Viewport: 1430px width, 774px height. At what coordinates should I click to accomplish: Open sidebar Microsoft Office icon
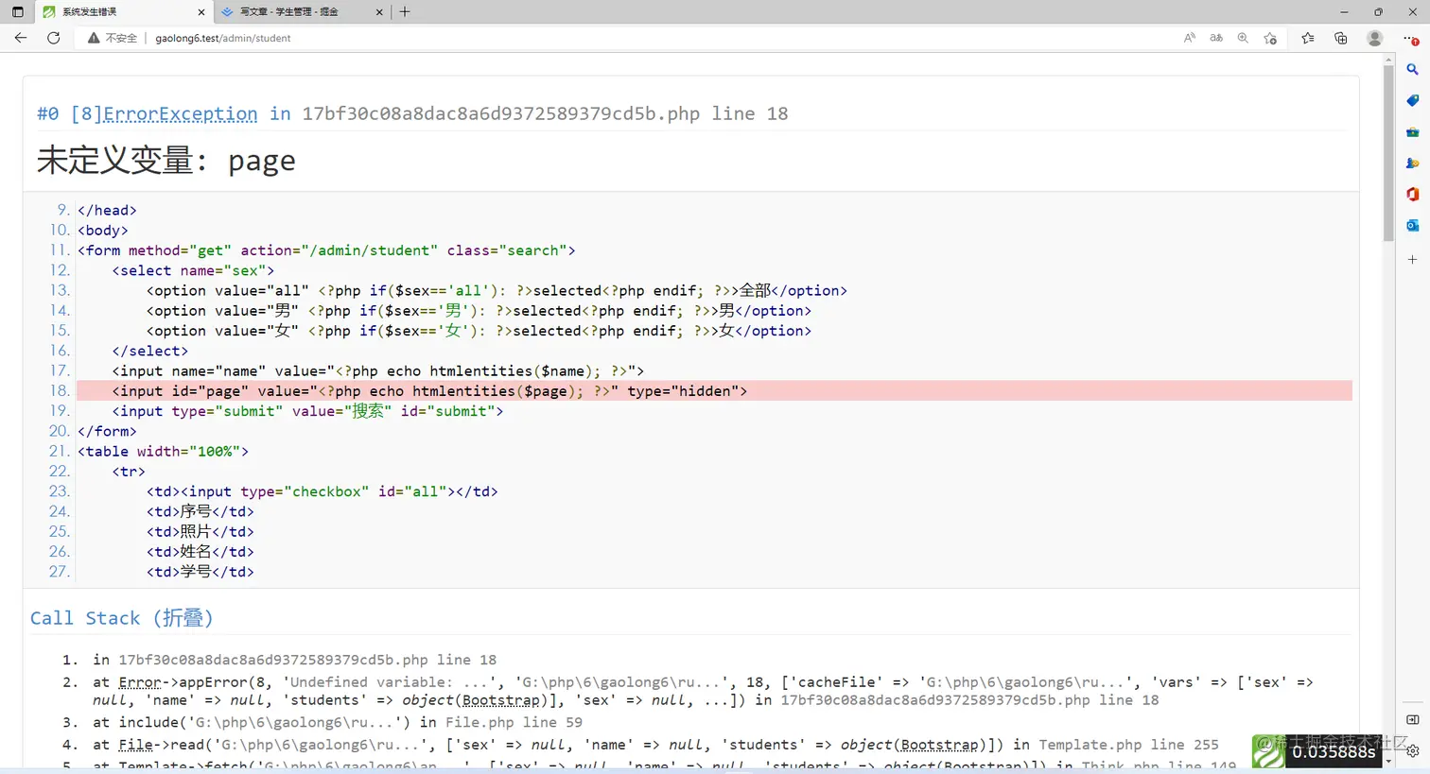(1412, 194)
